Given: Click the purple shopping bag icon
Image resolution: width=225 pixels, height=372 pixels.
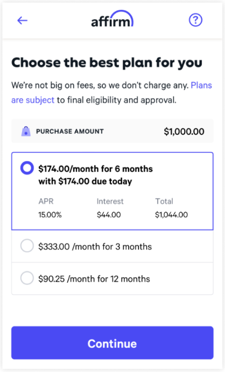Looking at the screenshot, I should coord(26,131).
